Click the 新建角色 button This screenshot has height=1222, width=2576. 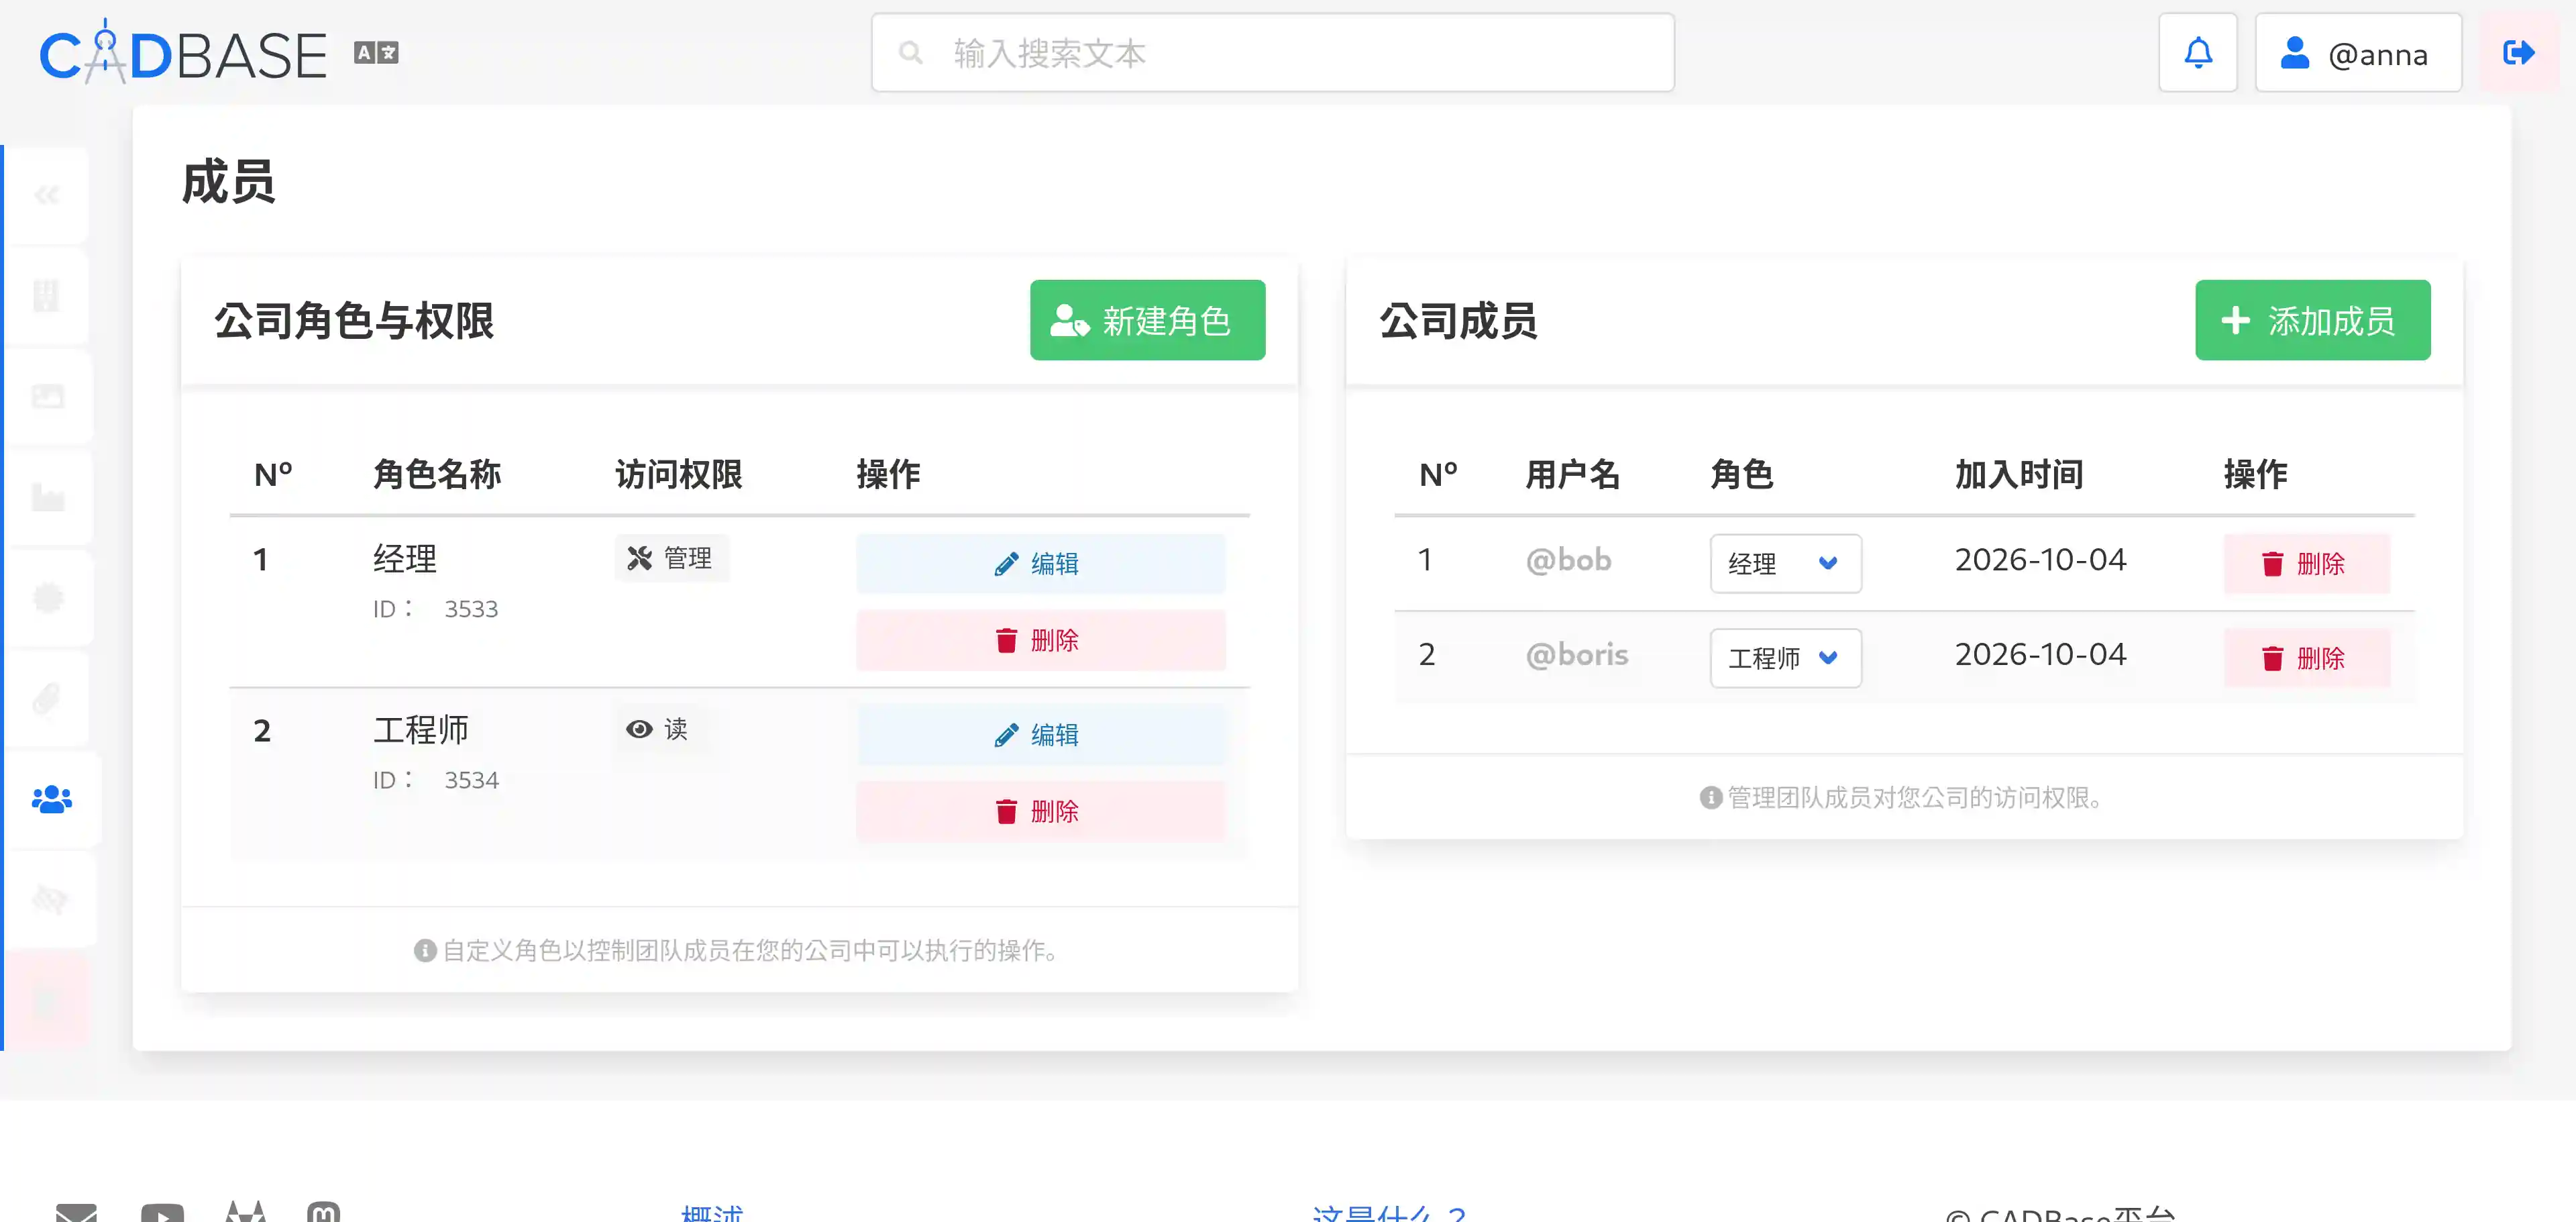pyautogui.click(x=1147, y=320)
